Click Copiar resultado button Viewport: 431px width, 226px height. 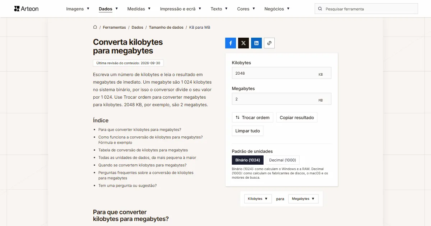[x=297, y=118]
